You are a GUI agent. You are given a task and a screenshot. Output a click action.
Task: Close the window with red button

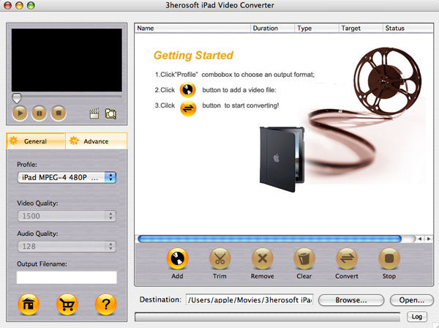coord(7,5)
